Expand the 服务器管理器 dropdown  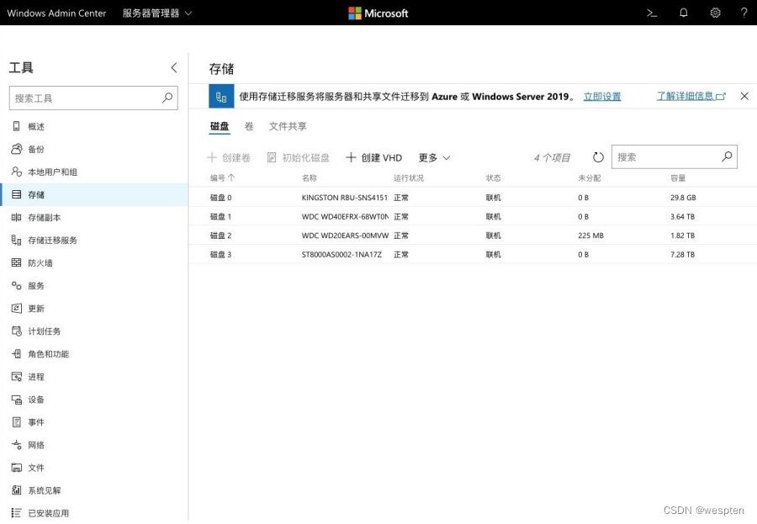tap(157, 13)
